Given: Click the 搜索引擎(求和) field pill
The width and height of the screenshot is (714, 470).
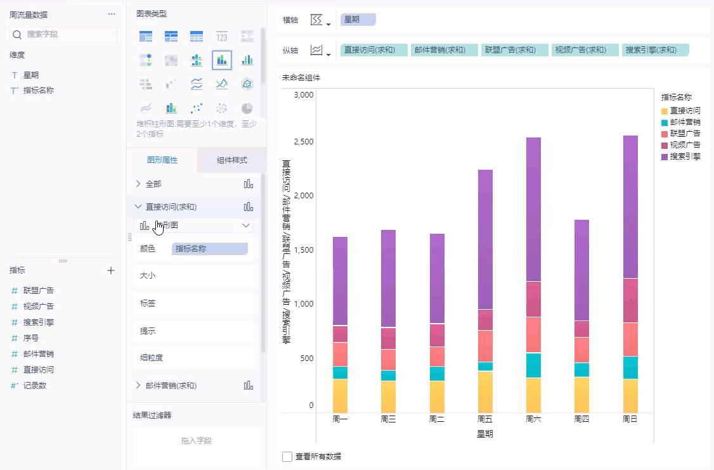Looking at the screenshot, I should point(655,50).
